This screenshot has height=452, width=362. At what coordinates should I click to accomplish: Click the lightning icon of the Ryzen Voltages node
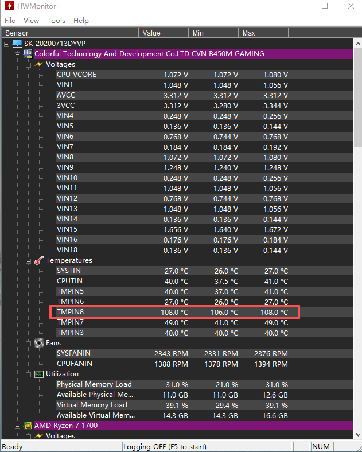[x=39, y=436]
